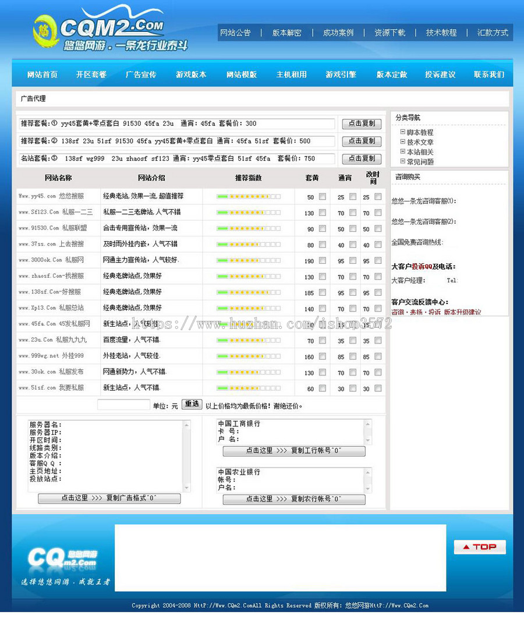
Task: Check the 通宵 box for Xp13.Com
Action: click(x=353, y=309)
